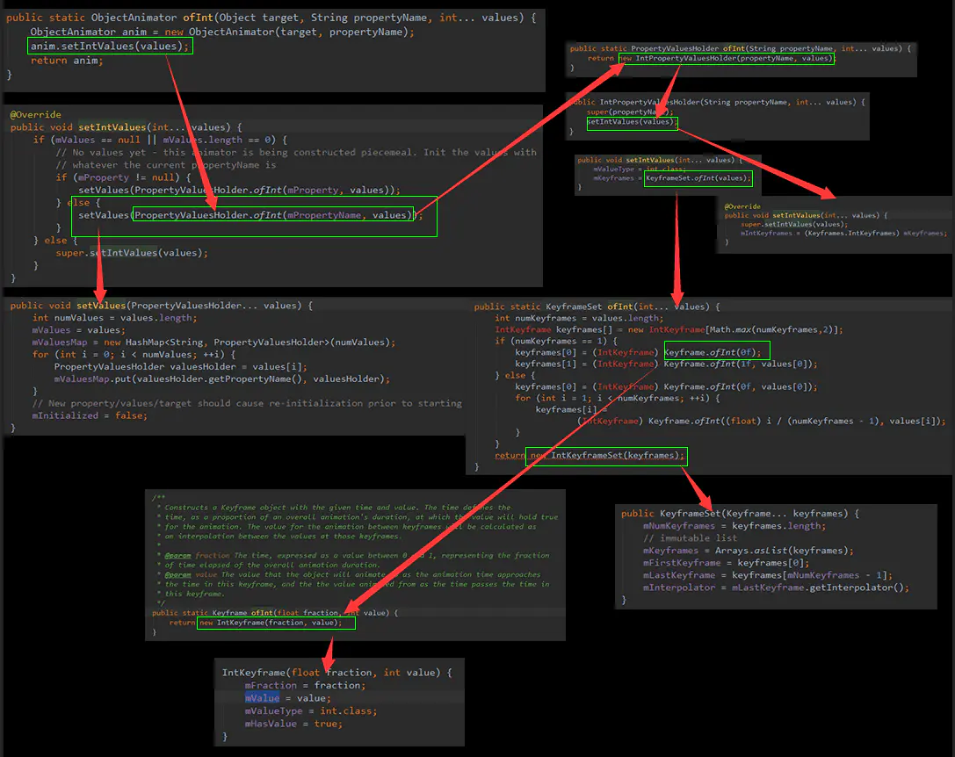Screen dimensions: 955x757
Task: Click 'mValueType = int.class;' in IntKeyframe constructor
Action: pyautogui.click(x=311, y=711)
